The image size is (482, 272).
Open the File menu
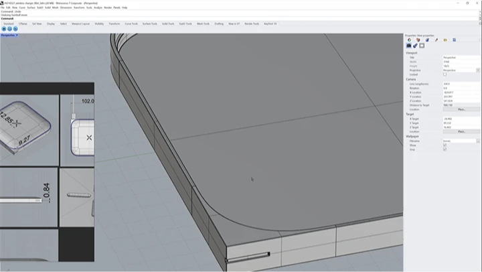click(x=3, y=7)
